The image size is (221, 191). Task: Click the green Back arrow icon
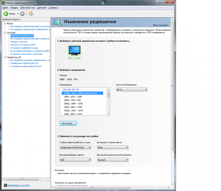click(x=6, y=13)
